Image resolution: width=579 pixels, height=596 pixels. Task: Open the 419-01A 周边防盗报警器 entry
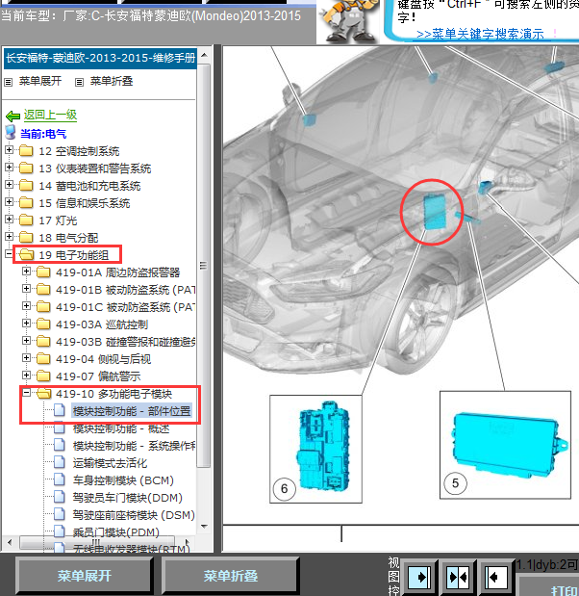pos(117,272)
